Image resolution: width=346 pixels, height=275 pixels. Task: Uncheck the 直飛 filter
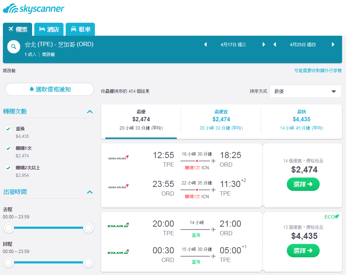pos(8,129)
